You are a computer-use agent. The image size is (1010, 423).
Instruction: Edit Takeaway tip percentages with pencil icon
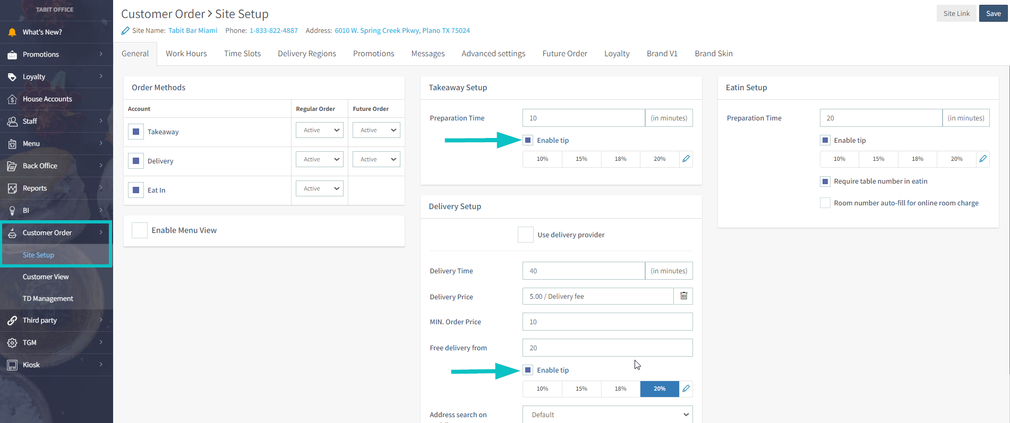[x=686, y=159]
